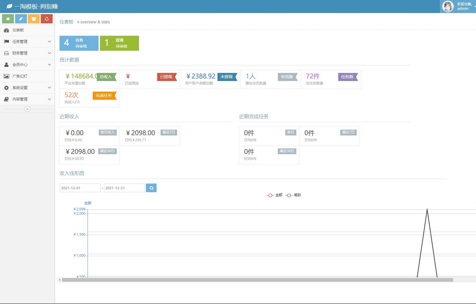Viewport: 476px width, 304px height.
Task: Click the red bell notification shortcut
Action: pyautogui.click(x=47, y=19)
